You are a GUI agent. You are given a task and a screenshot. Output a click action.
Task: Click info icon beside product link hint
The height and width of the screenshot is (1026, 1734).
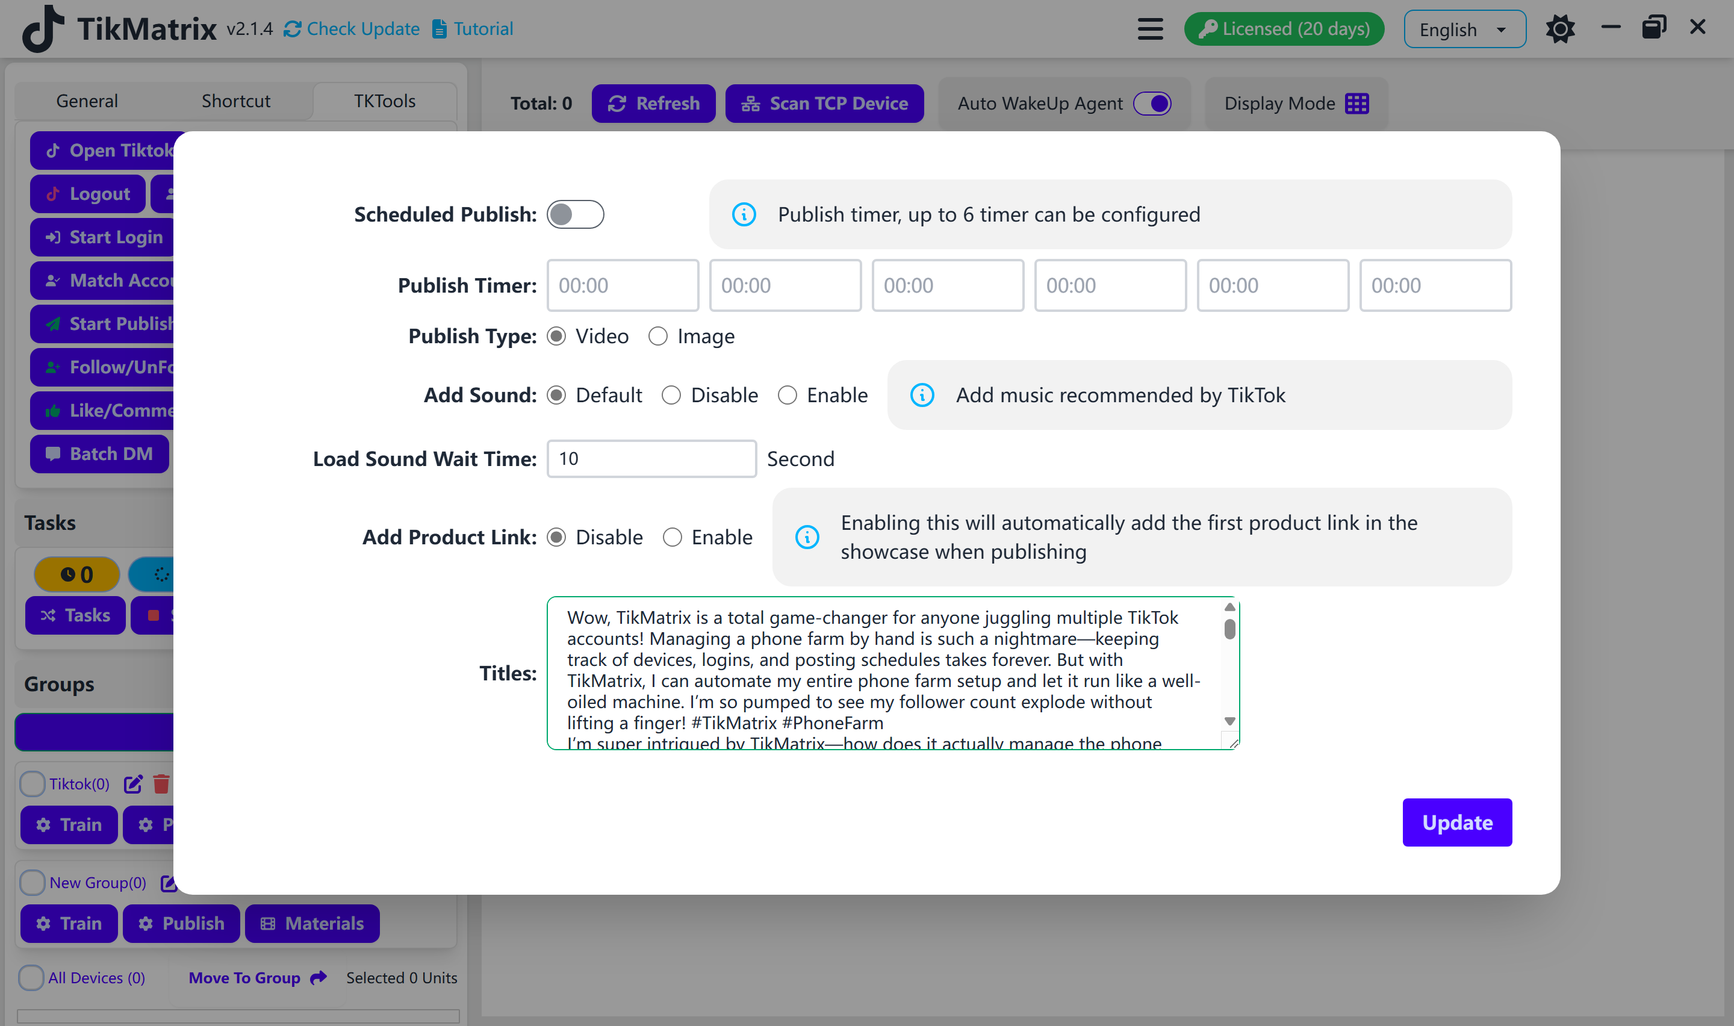(x=807, y=537)
